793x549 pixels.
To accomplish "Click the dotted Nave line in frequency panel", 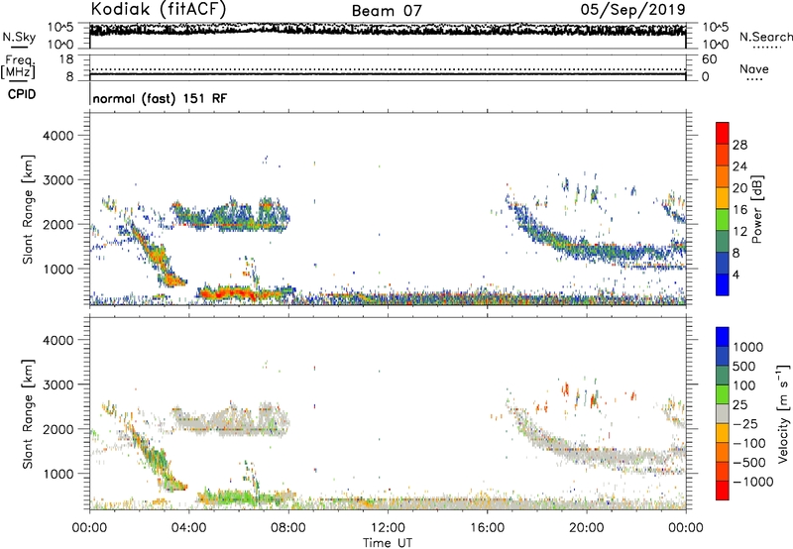I will pyautogui.click(x=388, y=69).
